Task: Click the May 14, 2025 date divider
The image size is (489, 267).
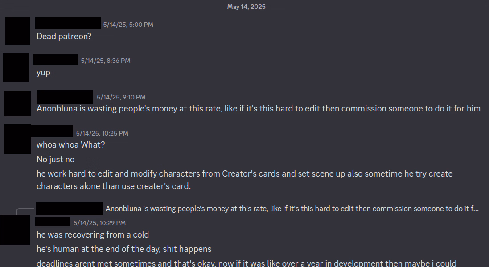Action: [x=246, y=7]
